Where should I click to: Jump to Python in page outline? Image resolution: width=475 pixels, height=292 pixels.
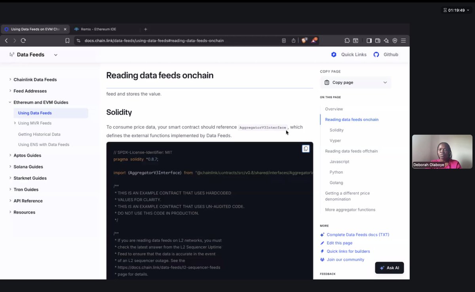[x=336, y=172]
